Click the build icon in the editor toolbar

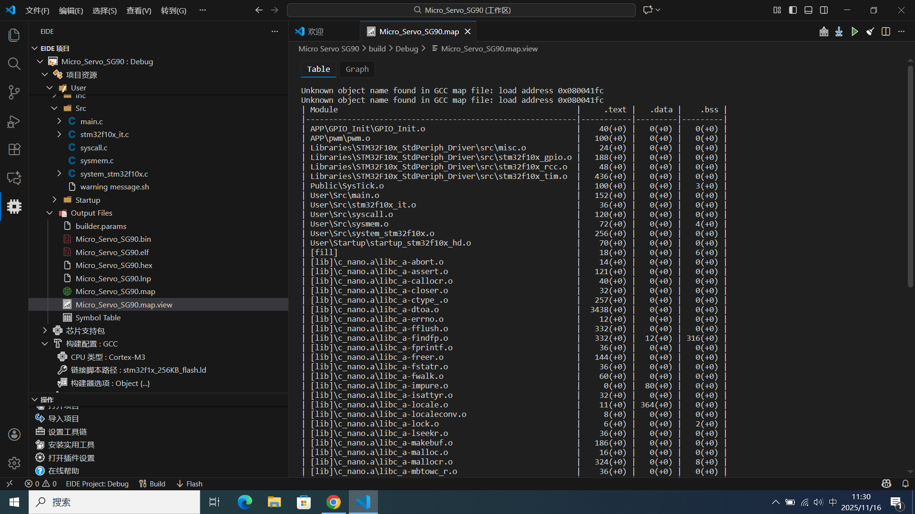pos(823,31)
